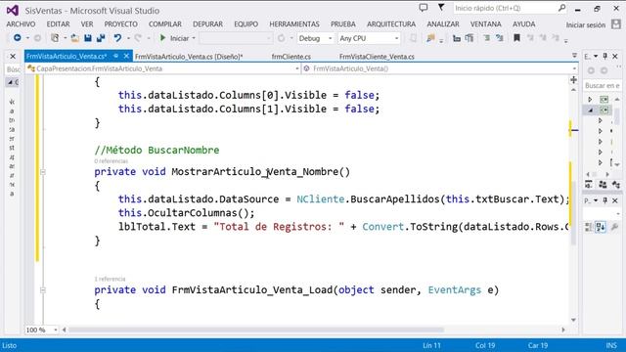Open the EDITAR menu
The height and width of the screenshot is (352, 626).
point(59,24)
